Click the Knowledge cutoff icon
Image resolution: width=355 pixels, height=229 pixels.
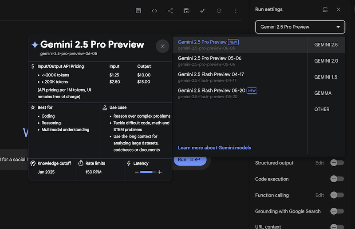click(33, 163)
